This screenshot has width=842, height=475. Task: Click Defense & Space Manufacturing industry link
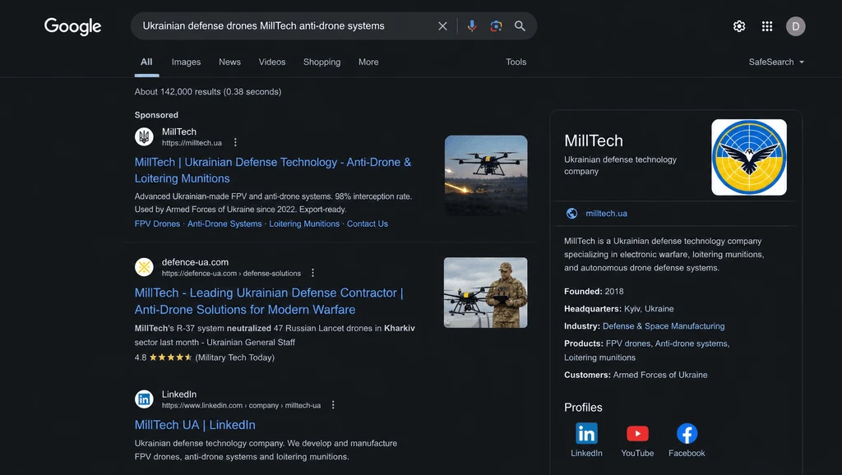[x=664, y=325]
